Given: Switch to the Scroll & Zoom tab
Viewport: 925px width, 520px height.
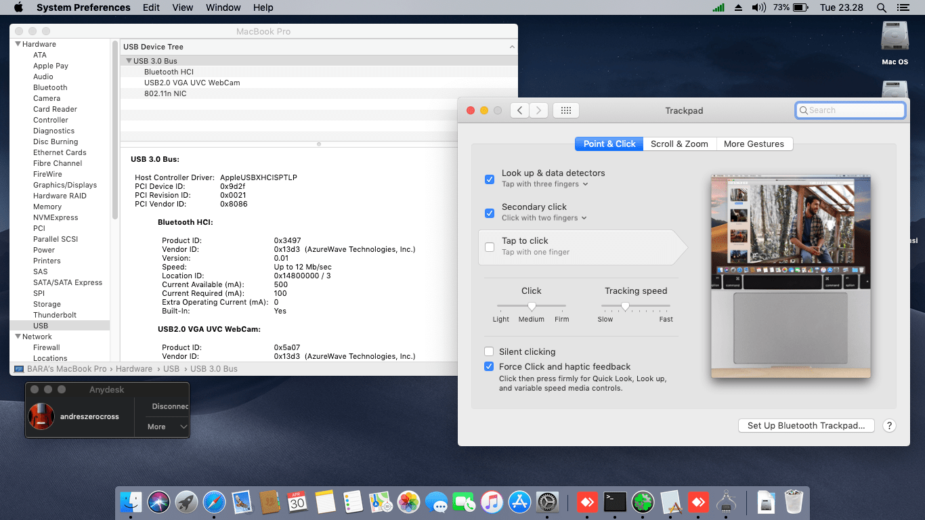Looking at the screenshot, I should [x=679, y=144].
